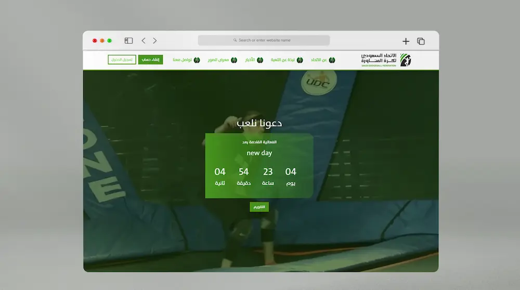Select the 'new day' event title
The image size is (520, 290).
pos(259,153)
